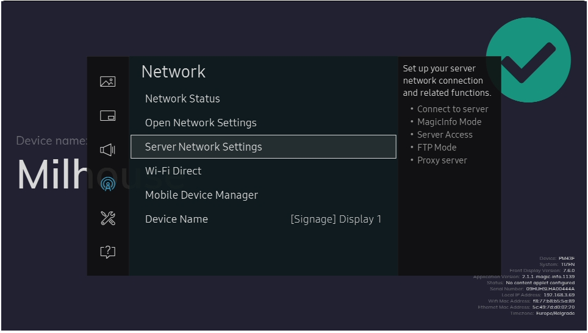The image size is (588, 333).
Task: Open System settings wrench icon
Action: pos(107,218)
